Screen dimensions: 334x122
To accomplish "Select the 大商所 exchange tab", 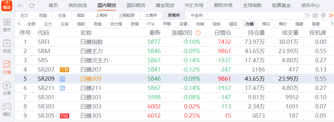I will (x=151, y=15).
